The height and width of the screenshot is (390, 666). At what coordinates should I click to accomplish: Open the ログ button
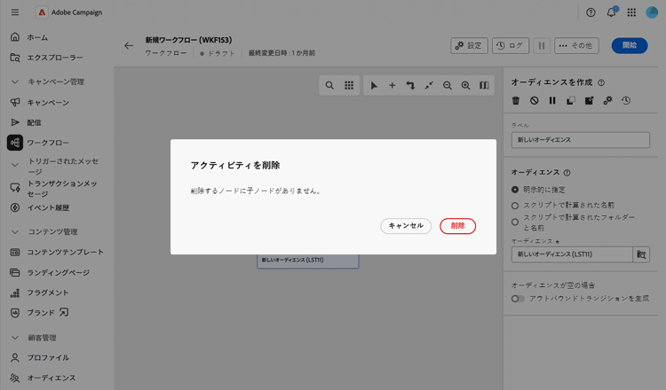(x=510, y=45)
